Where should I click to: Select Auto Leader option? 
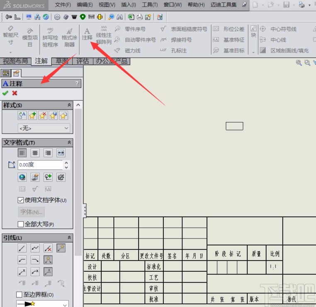coord(61,248)
